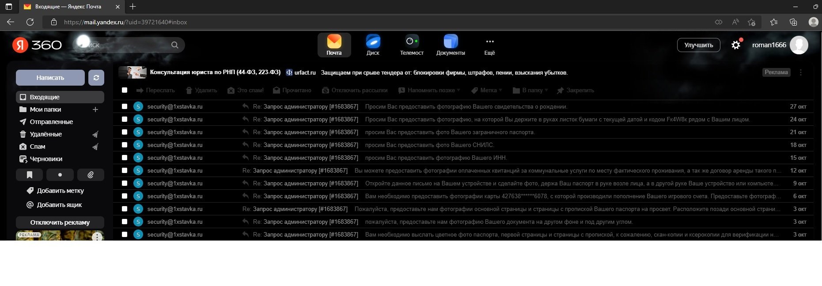Select checkbox of email about СНИЛС
Viewport: 822px width, 286px height.
(125, 145)
